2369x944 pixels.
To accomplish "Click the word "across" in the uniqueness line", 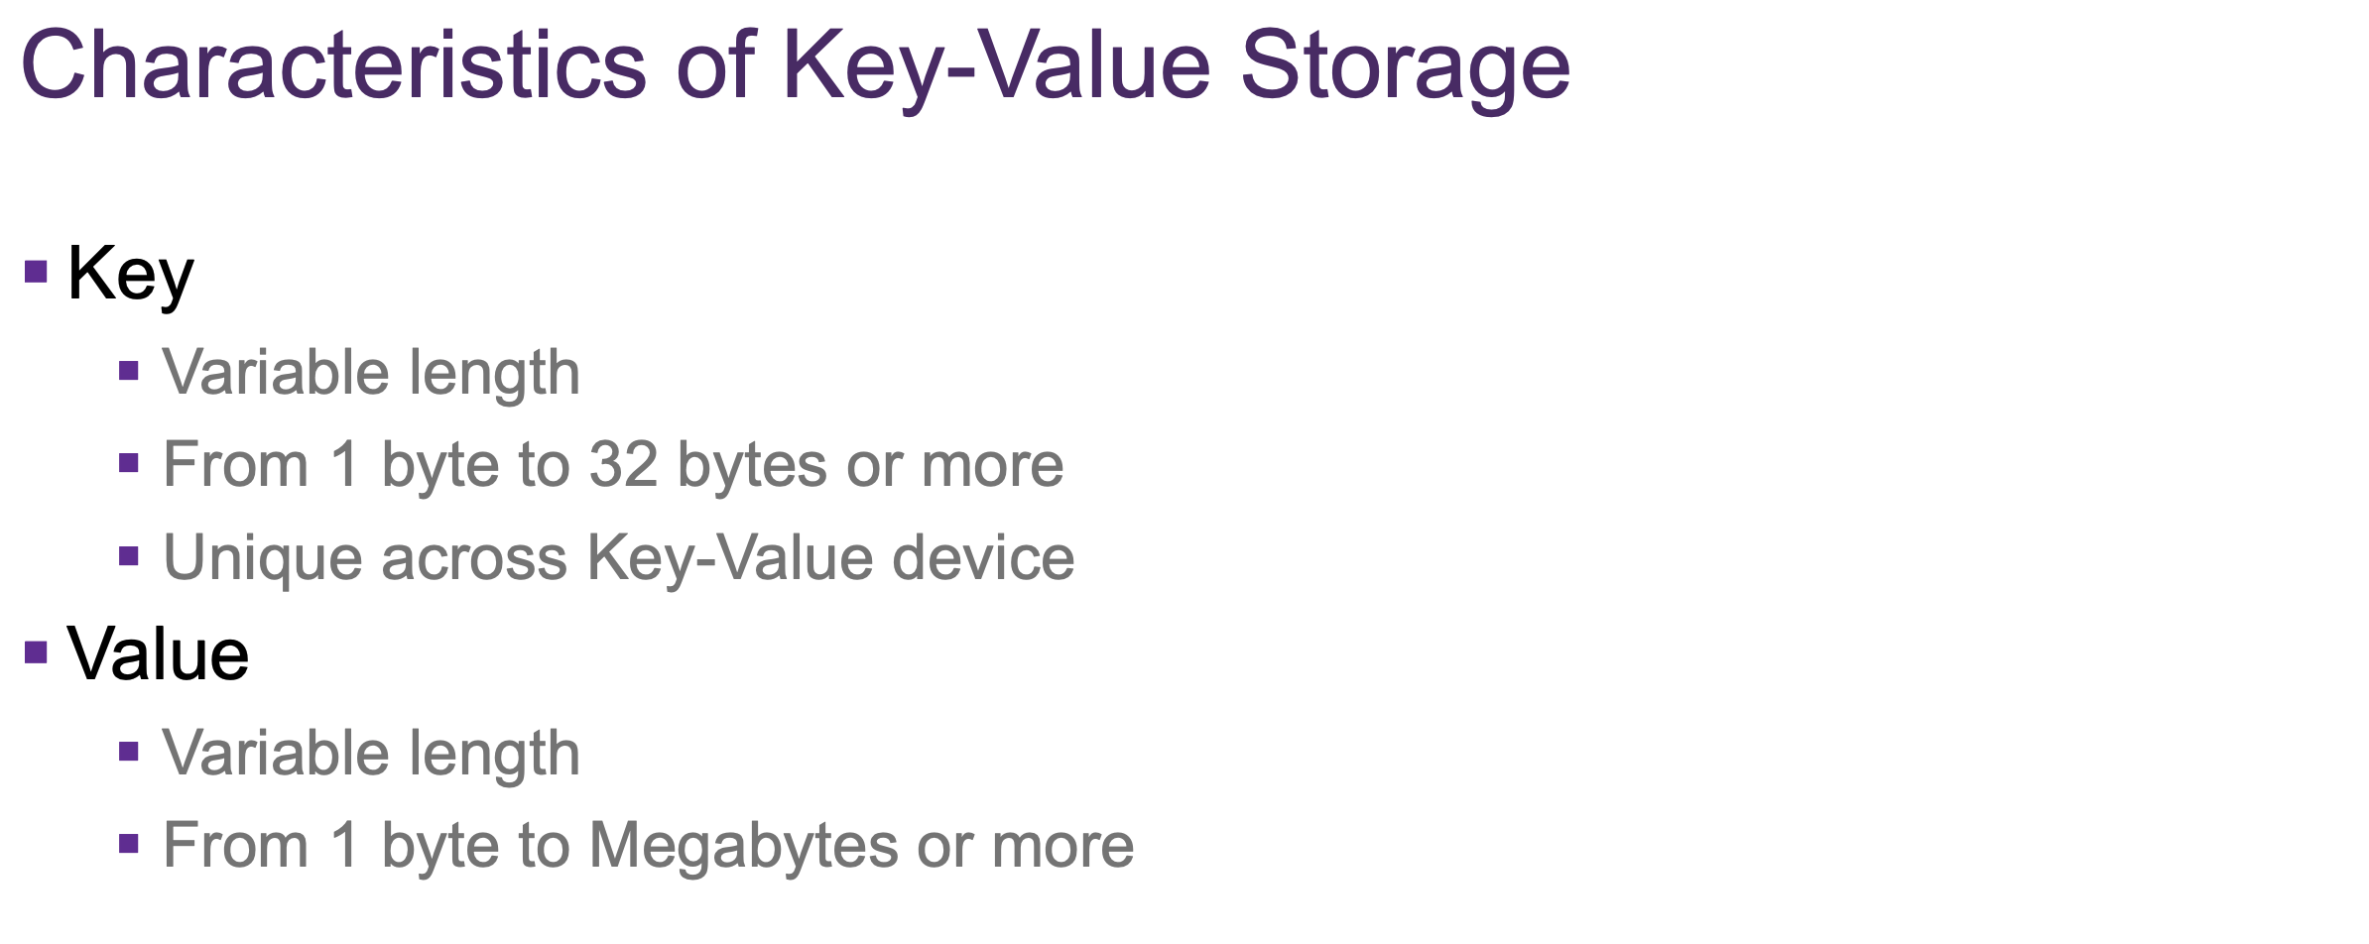I will point(474,558).
